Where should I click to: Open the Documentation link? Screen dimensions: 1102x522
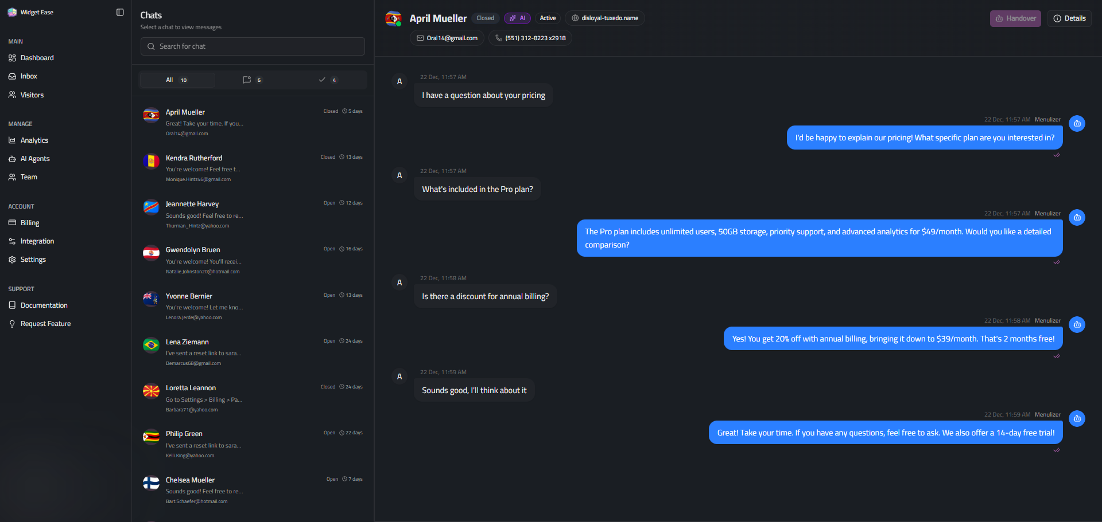click(x=44, y=305)
